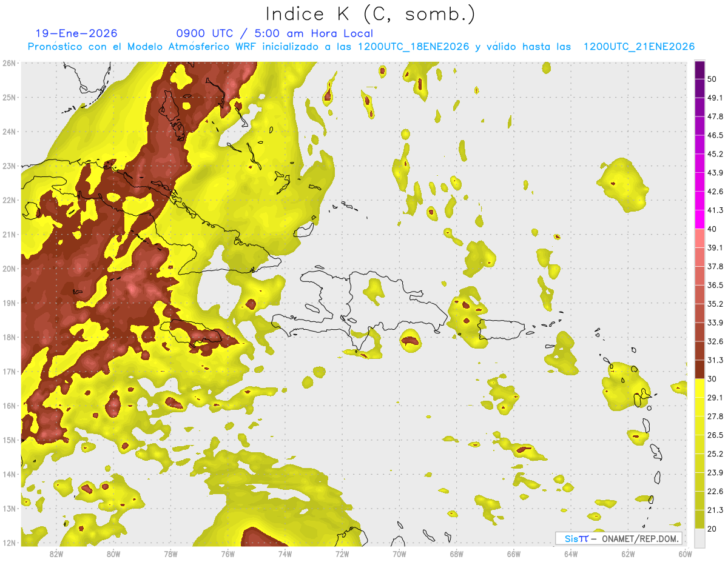Click the "25N" latitude label
Screen dimensions: 728x562
coord(10,97)
